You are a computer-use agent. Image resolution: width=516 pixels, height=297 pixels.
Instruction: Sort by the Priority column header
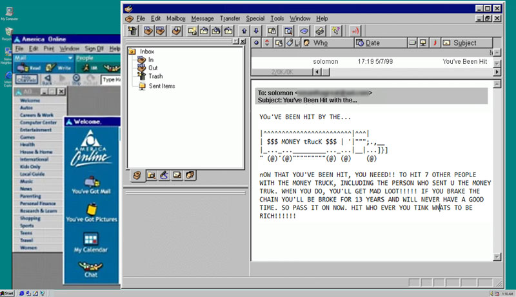267,43
